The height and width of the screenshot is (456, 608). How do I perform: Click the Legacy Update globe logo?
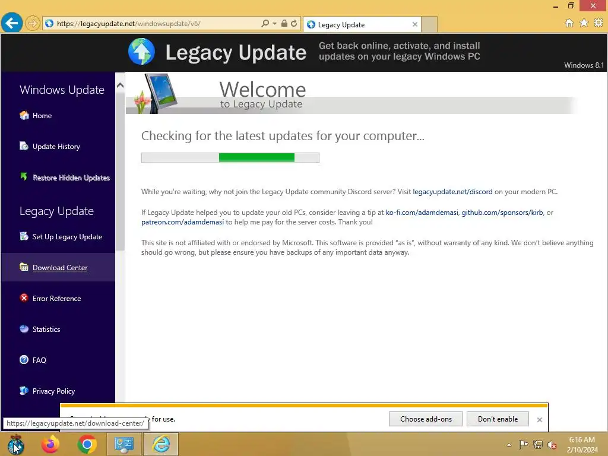pyautogui.click(x=141, y=52)
